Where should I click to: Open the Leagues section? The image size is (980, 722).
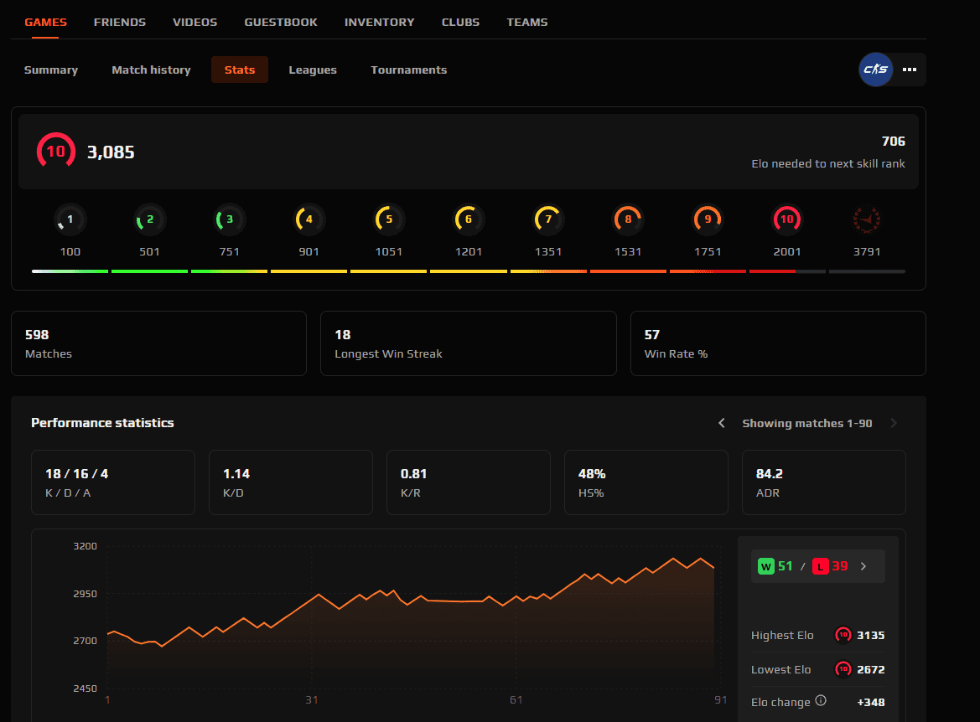coord(313,70)
